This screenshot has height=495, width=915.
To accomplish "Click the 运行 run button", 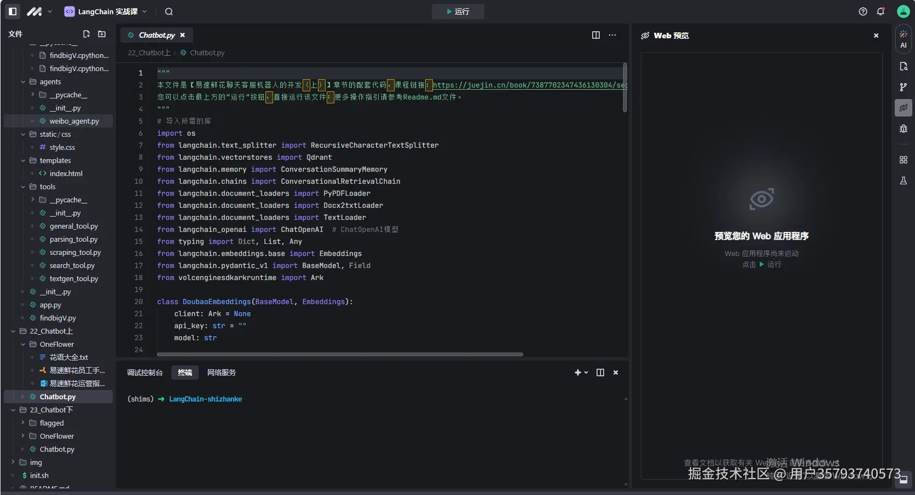I will click(457, 11).
